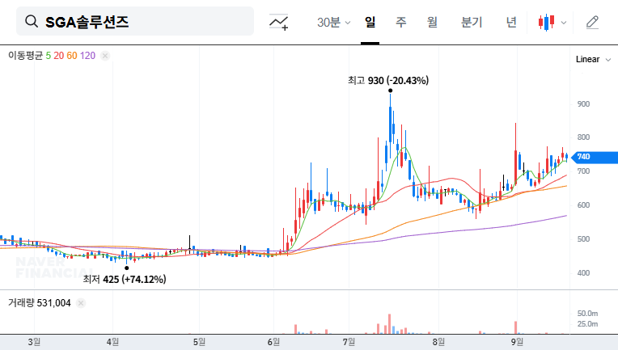The image size is (618, 350).
Task: Expand the chart type chevron arrow
Action: 564,23
